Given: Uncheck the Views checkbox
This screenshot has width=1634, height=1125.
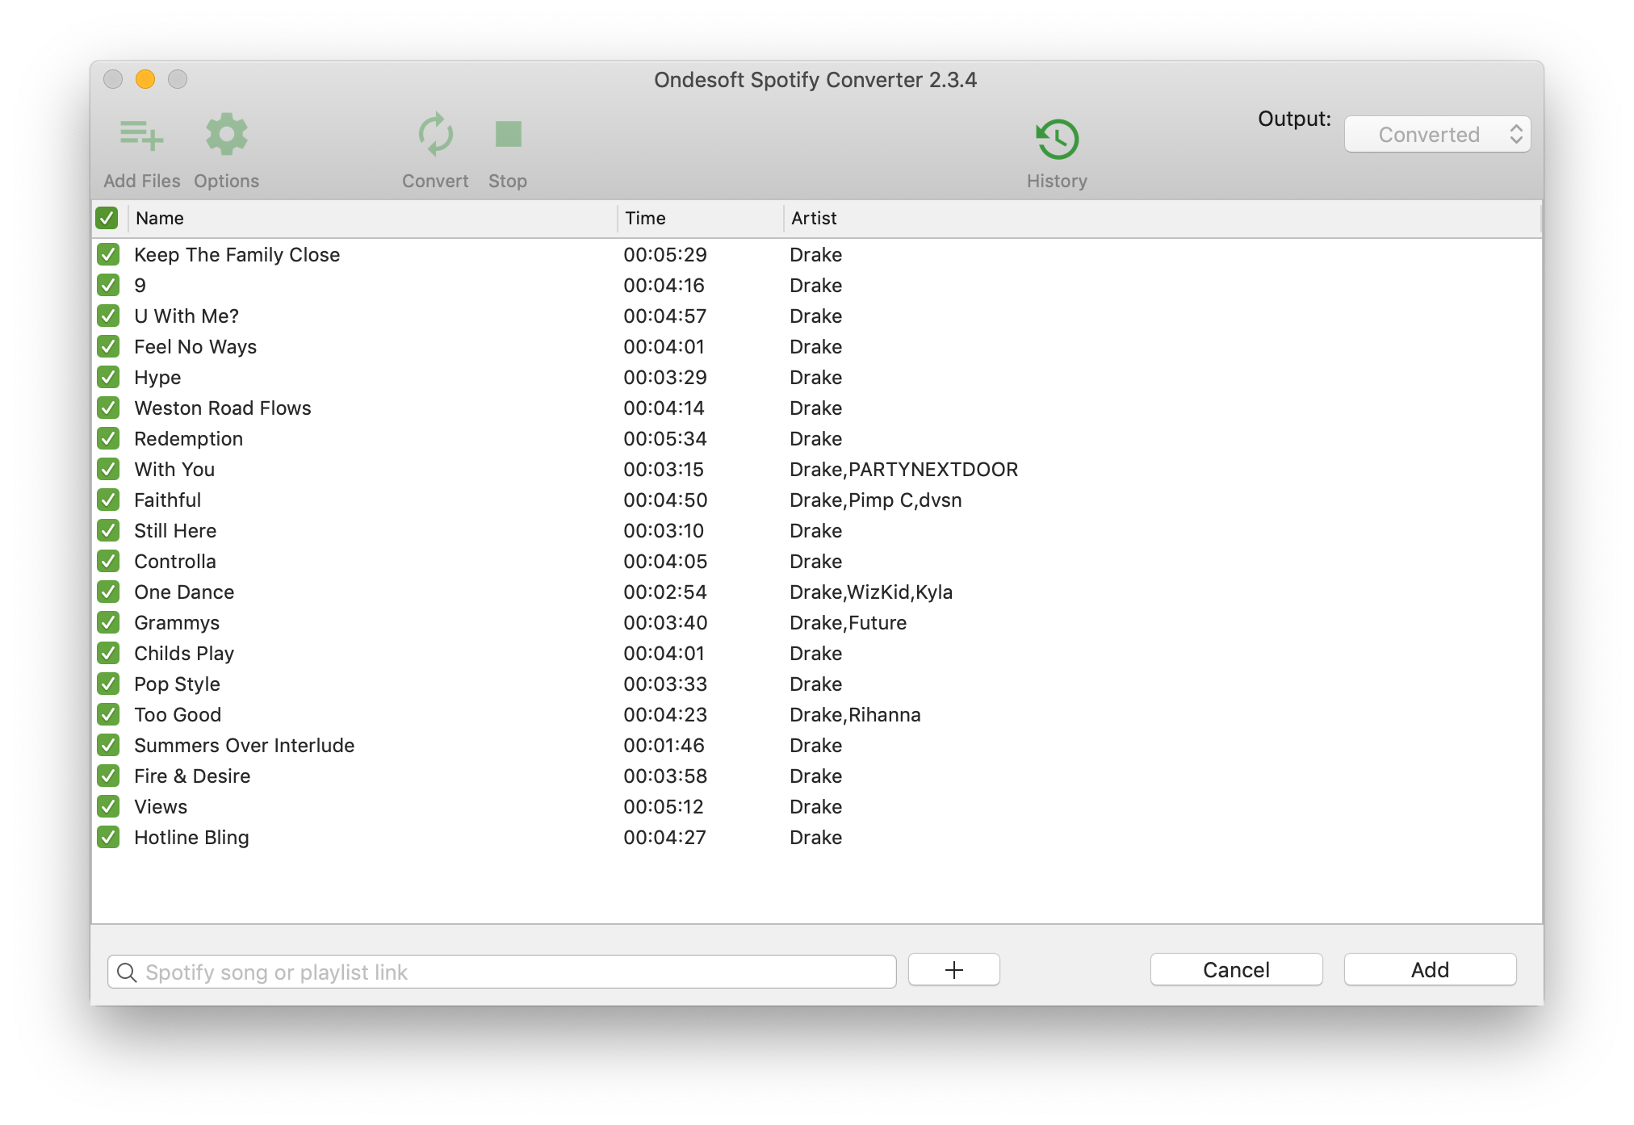Looking at the screenshot, I should tap(108, 807).
